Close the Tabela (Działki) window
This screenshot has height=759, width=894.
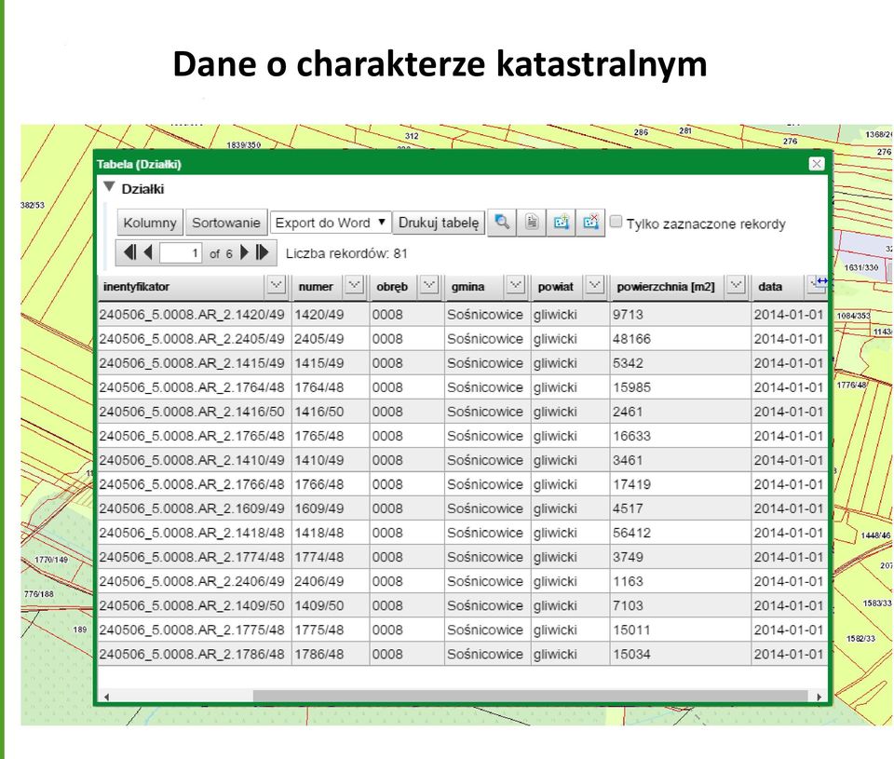(817, 164)
